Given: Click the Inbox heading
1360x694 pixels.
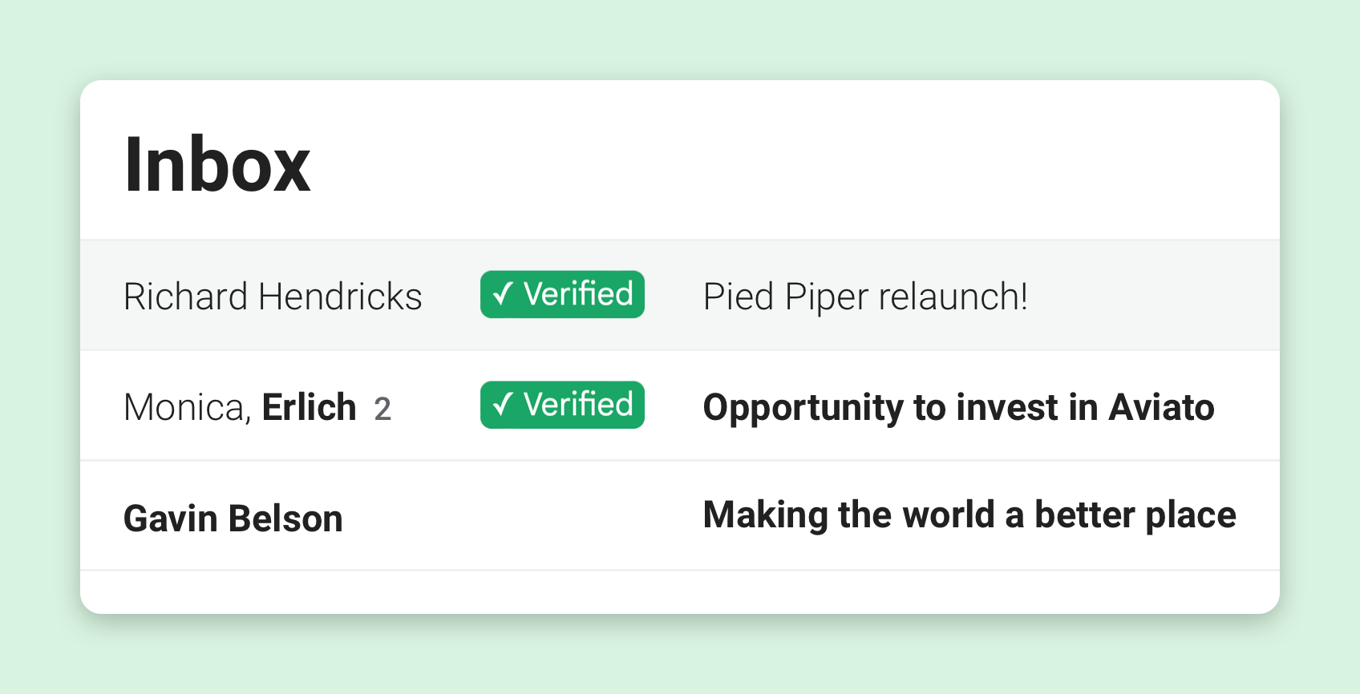Looking at the screenshot, I should tap(218, 164).
